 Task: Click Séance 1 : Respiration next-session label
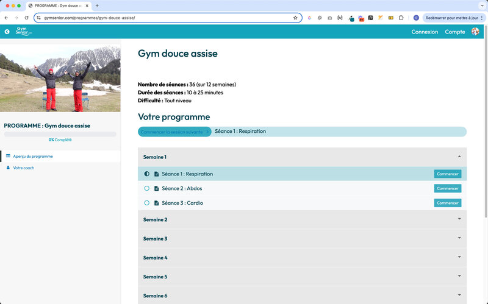coord(240,131)
